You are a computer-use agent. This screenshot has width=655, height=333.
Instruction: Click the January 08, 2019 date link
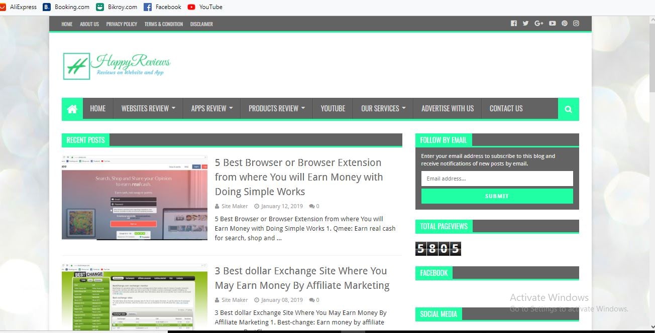[282, 300]
